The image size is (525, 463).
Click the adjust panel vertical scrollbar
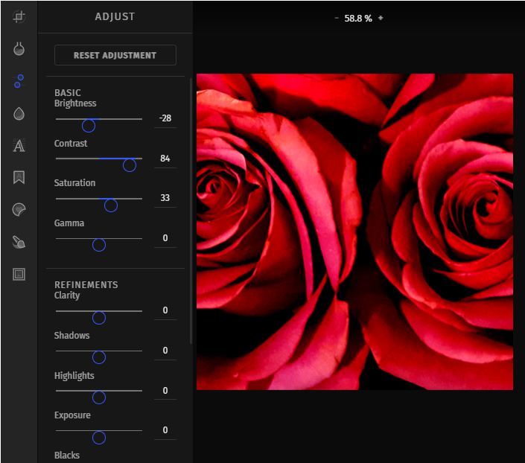(191, 211)
